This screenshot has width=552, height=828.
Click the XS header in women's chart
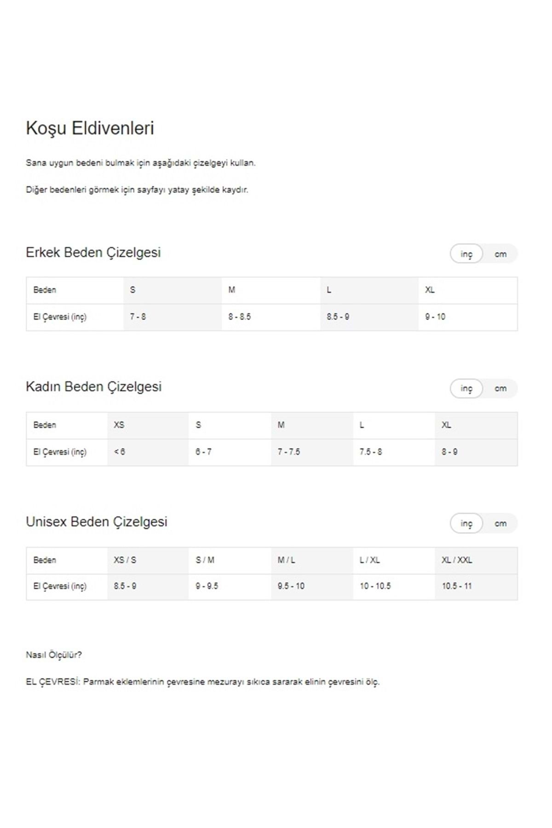[x=148, y=425]
